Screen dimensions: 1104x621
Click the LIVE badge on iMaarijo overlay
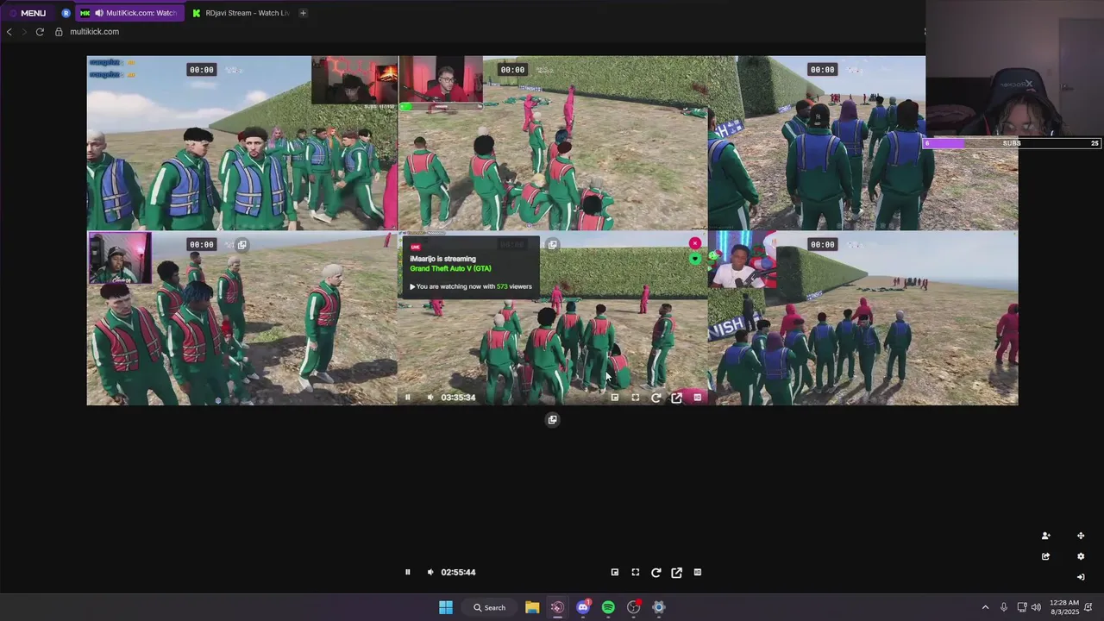(415, 248)
